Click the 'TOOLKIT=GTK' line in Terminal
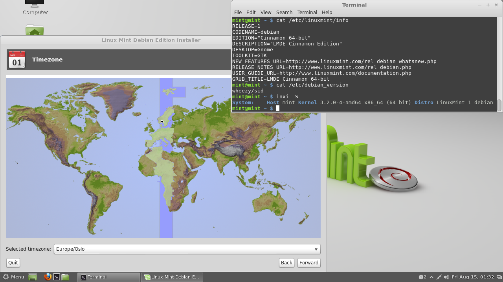Viewport: 503px width, 282px height. click(250, 56)
